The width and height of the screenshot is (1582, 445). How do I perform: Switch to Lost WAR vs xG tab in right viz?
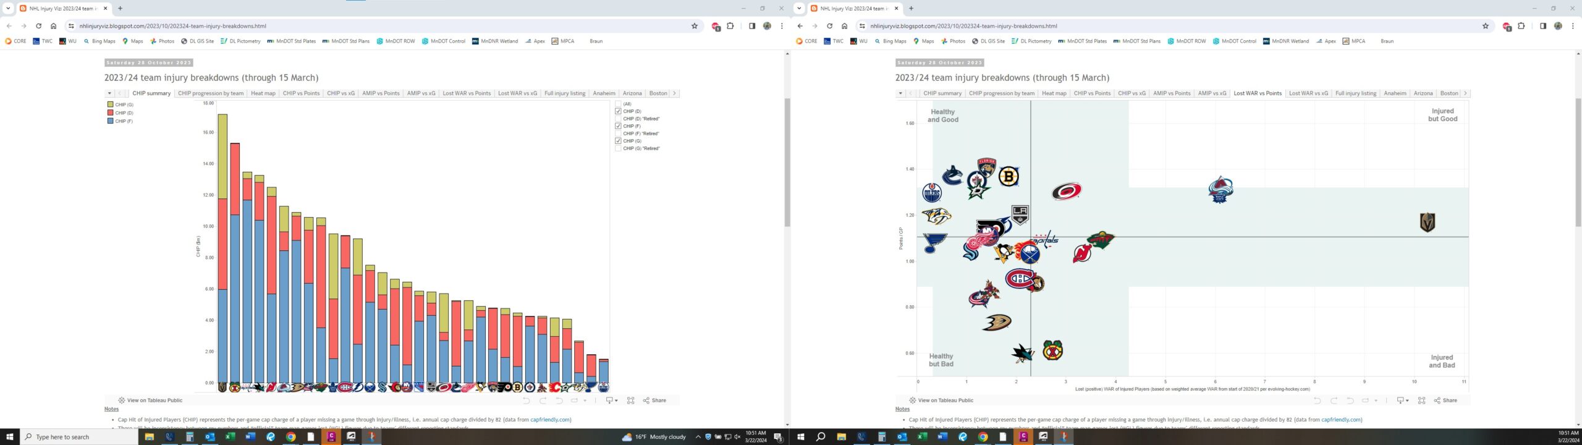tap(1308, 93)
